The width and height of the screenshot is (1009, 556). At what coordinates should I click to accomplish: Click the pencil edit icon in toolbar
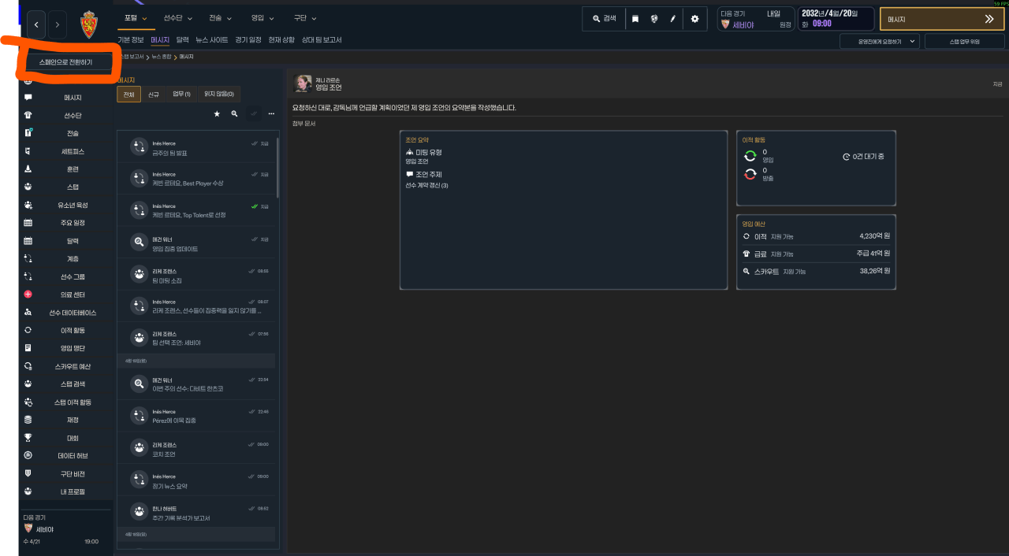[x=673, y=19]
